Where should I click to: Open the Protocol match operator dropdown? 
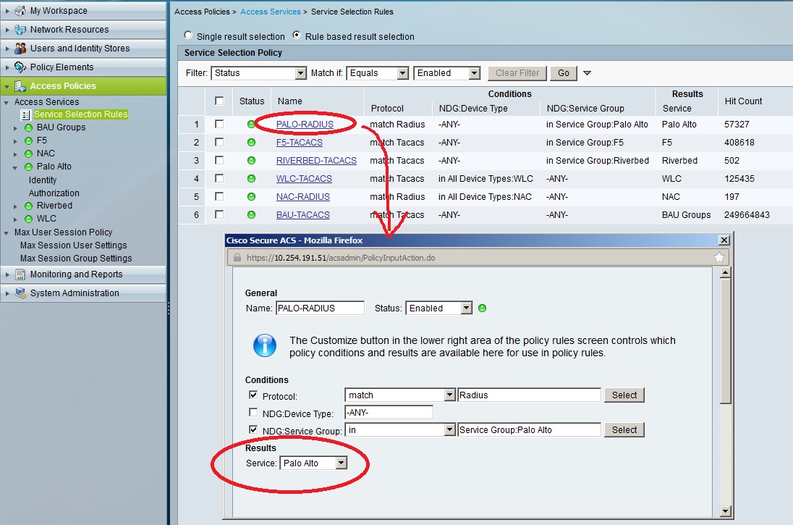click(400, 395)
